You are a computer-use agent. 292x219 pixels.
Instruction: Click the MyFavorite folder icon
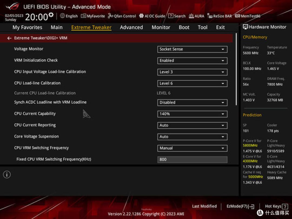click(84, 16)
